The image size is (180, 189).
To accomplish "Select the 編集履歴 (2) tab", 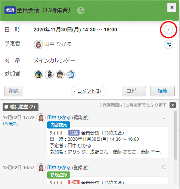I will coord(21,107).
